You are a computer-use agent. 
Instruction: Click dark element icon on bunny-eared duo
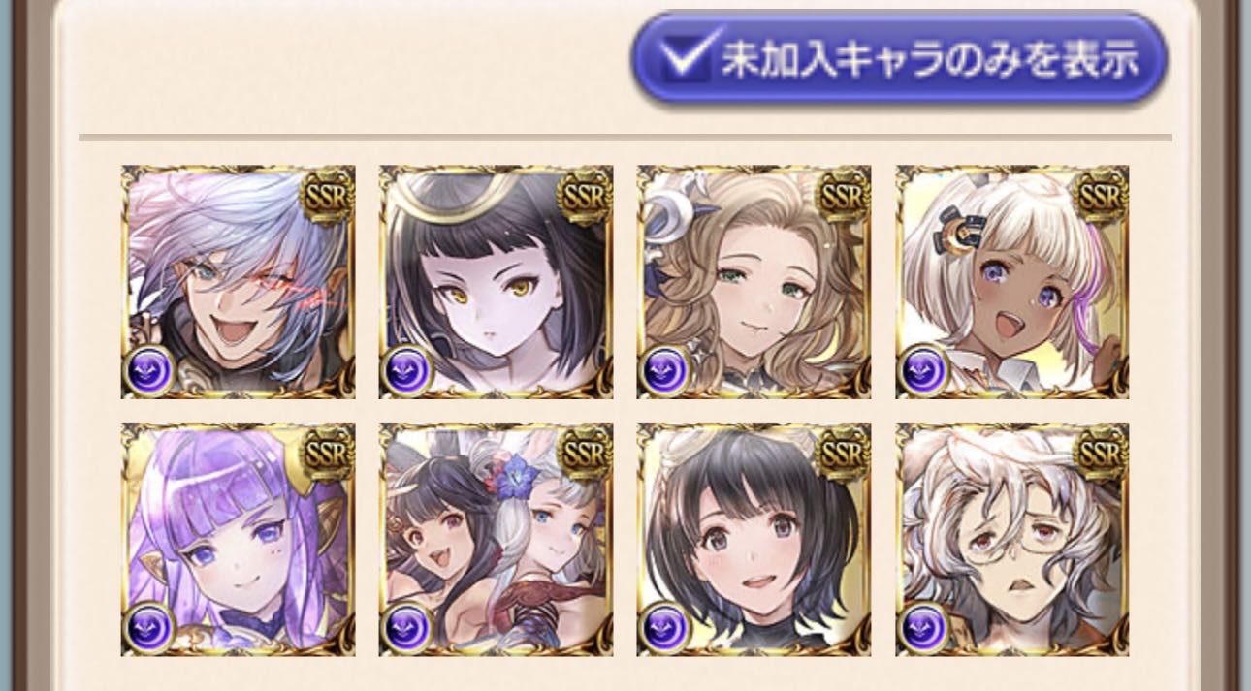coord(408,629)
